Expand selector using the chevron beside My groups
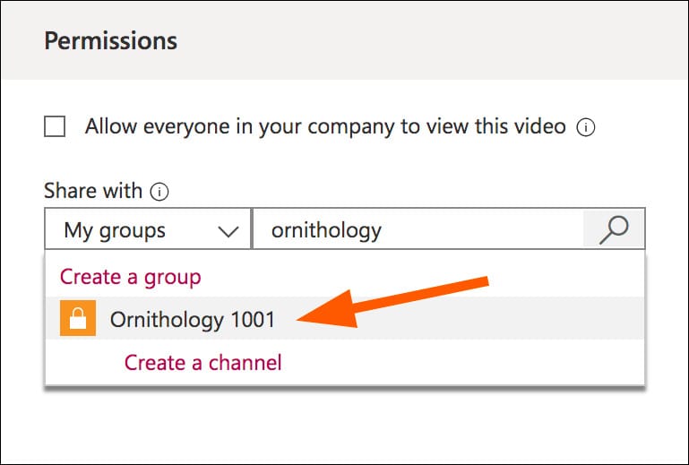 [x=228, y=231]
